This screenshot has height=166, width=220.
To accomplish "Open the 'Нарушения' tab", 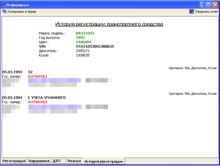I will tap(39, 161).
